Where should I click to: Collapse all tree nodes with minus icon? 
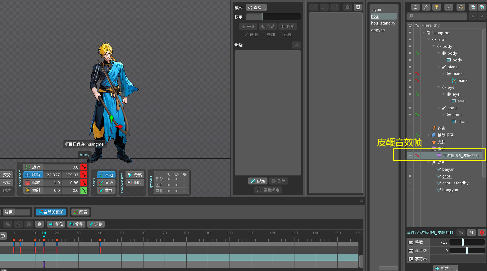[x=472, y=7]
